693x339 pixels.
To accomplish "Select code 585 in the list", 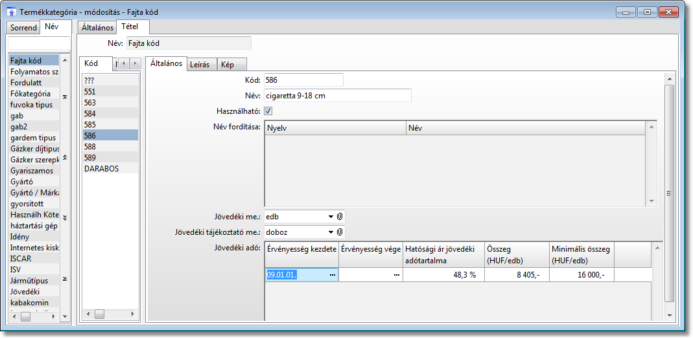I will (x=110, y=125).
